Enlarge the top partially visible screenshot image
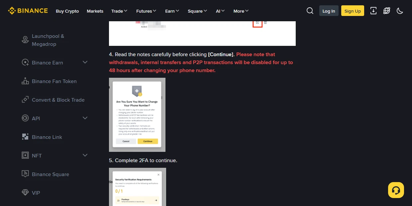Image resolution: width=412 pixels, height=206 pixels. coord(202,33)
